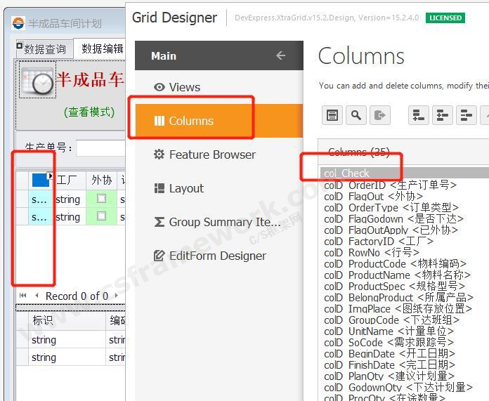Open the Views section
The image size is (489, 401).
185,87
